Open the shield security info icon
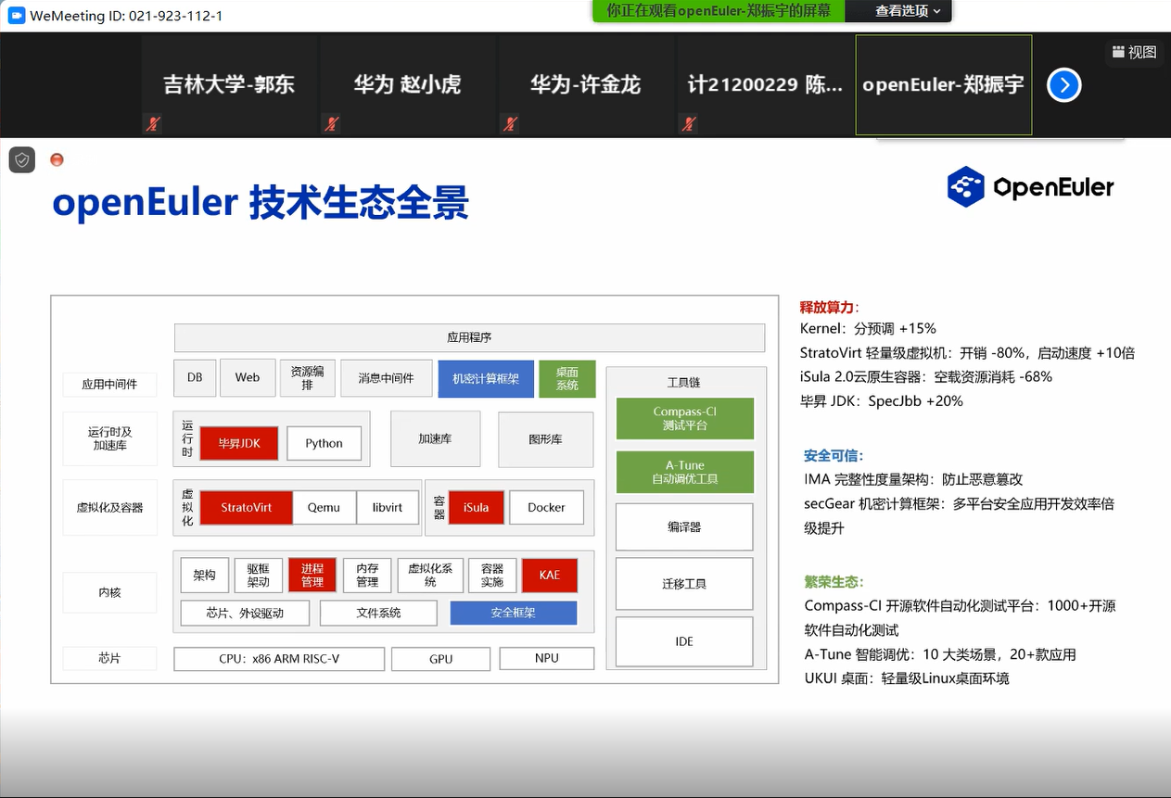Image resolution: width=1171 pixels, height=798 pixels. (22, 159)
